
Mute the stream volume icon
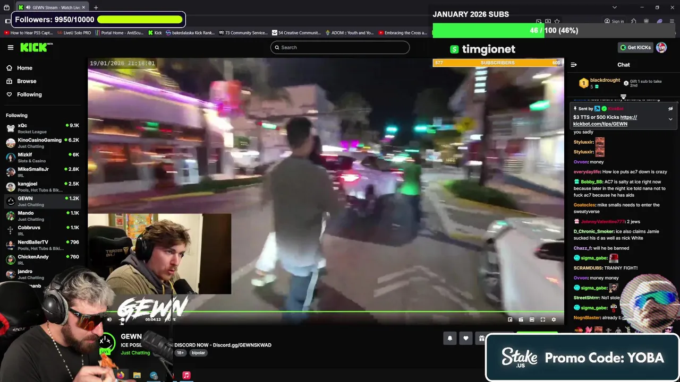click(x=109, y=319)
